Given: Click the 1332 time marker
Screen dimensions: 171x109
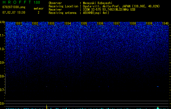Looking at the screenshot, I should coord(35,23).
